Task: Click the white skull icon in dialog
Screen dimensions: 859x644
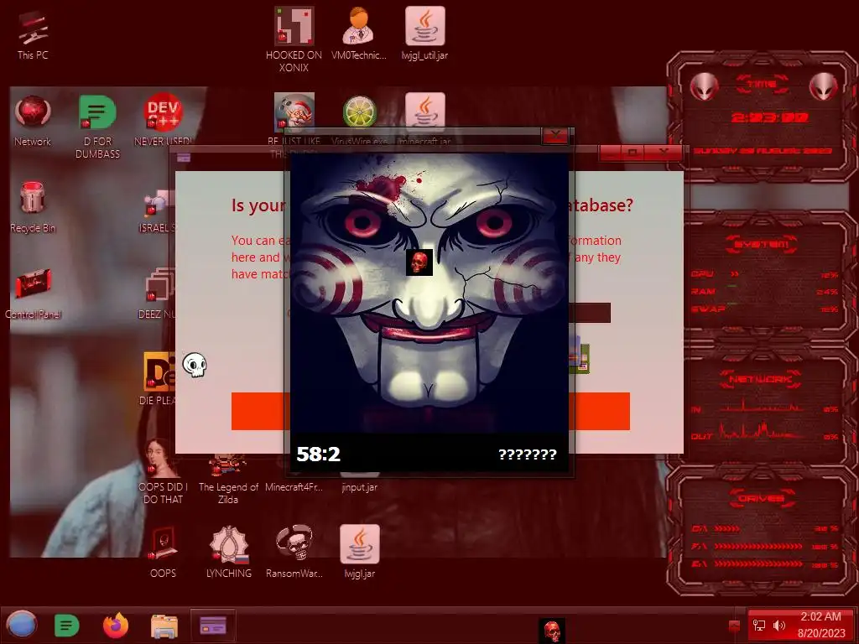Action: 195,365
